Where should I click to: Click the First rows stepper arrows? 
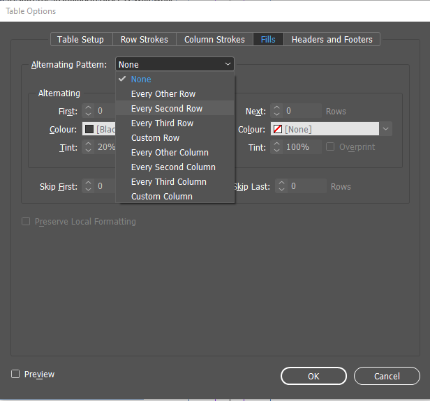click(88, 111)
